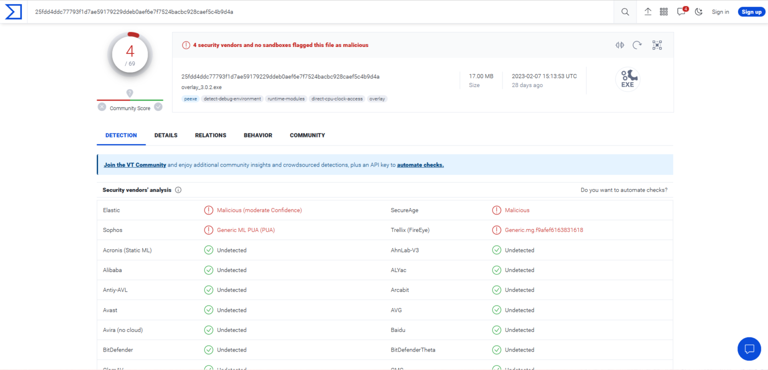
Task: Open the apps grid icon
Action: [x=664, y=12]
